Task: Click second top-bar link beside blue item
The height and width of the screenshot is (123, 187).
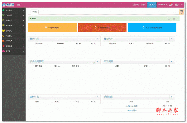Action: pyautogui.click(x=143, y=5)
